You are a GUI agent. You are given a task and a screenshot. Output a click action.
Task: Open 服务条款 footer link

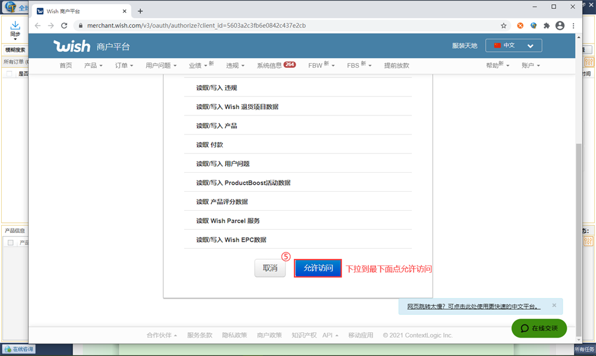200,335
